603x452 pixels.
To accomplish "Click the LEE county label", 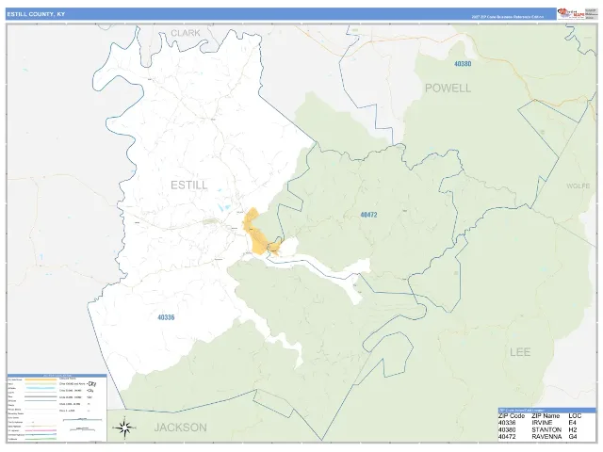I will [520, 351].
